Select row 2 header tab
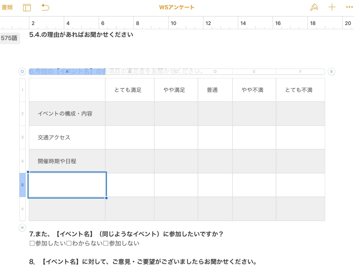The image size is (354, 265). (22, 114)
